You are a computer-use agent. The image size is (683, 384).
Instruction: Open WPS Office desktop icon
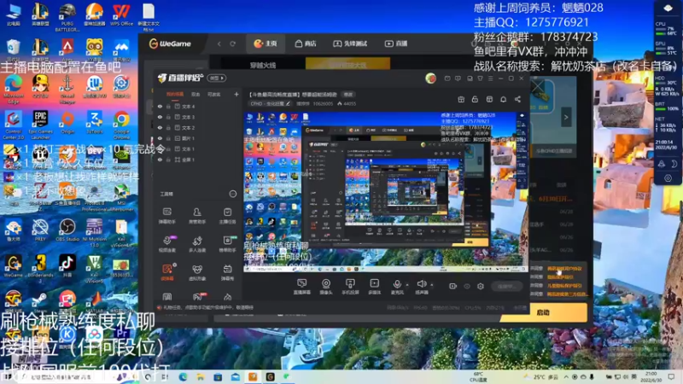[x=121, y=14]
